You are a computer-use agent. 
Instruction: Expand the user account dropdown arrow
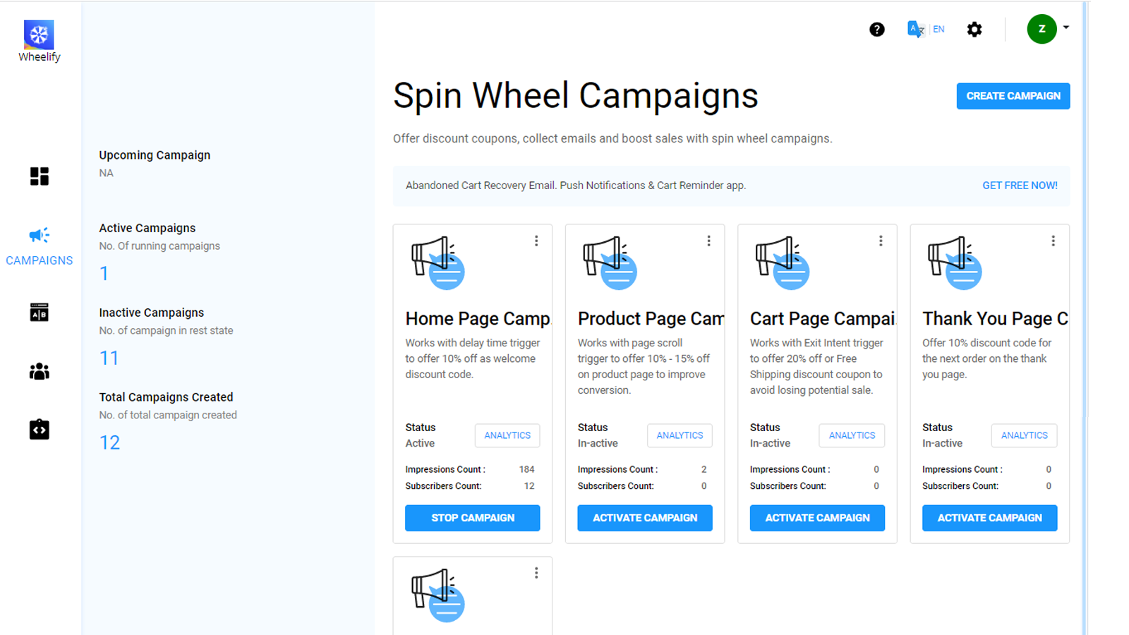1065,29
